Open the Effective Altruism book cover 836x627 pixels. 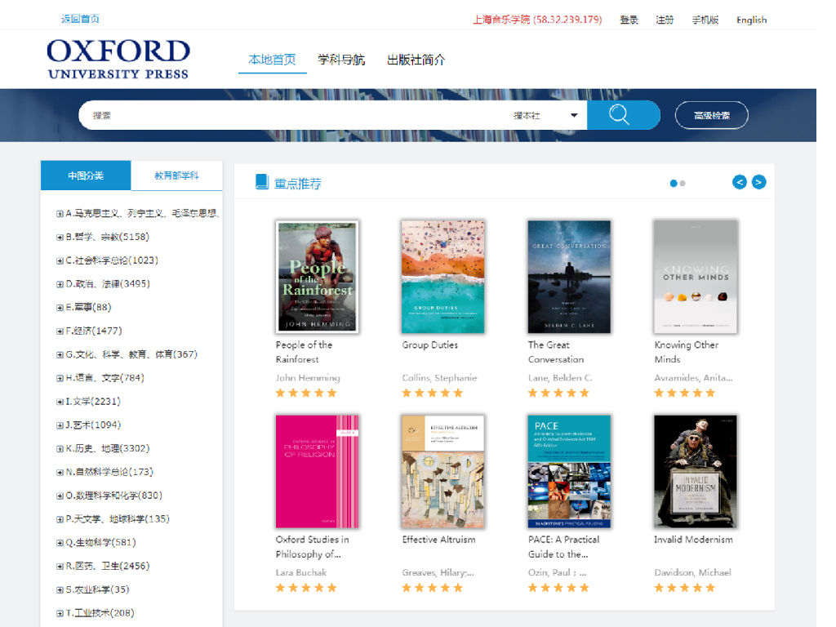click(443, 471)
